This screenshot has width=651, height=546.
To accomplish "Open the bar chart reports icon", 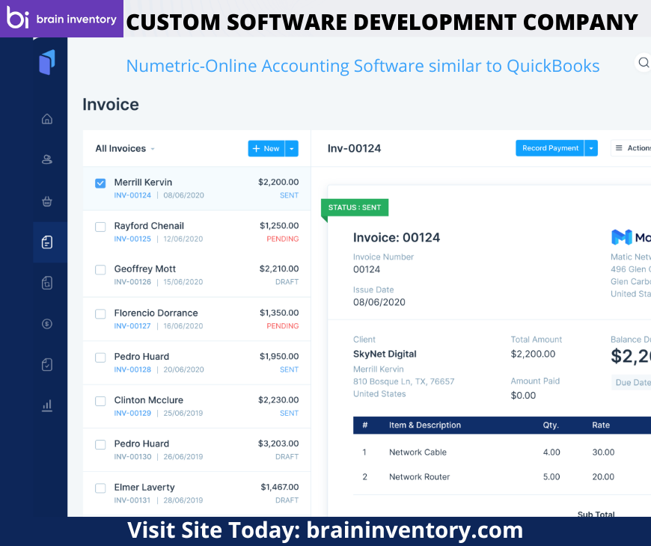I will pos(47,405).
